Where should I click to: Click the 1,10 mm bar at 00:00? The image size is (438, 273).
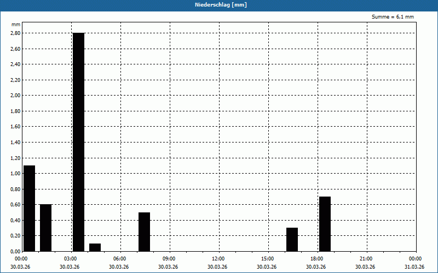point(30,209)
